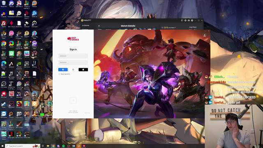Viewport: 263px width, 148px height.
Task: Open the Overwolf desktop shortcut
Action: point(27,24)
